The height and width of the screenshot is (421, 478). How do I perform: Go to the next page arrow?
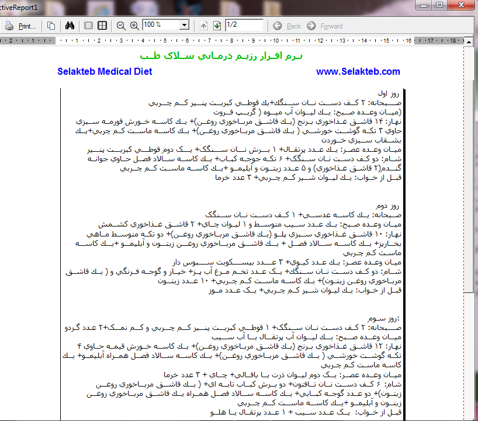point(217,26)
